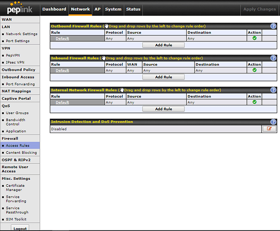Click green checkmark in Inbound rule Action
This screenshot has height=231, width=280.
click(x=254, y=70)
